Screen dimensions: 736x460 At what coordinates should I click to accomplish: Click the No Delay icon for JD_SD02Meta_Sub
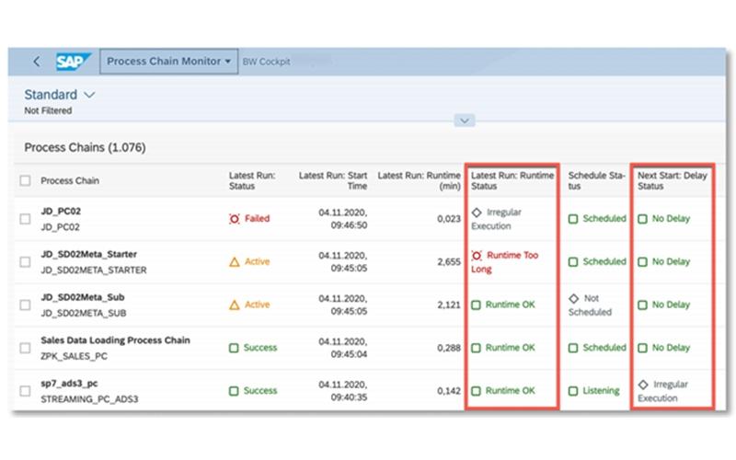click(x=642, y=305)
